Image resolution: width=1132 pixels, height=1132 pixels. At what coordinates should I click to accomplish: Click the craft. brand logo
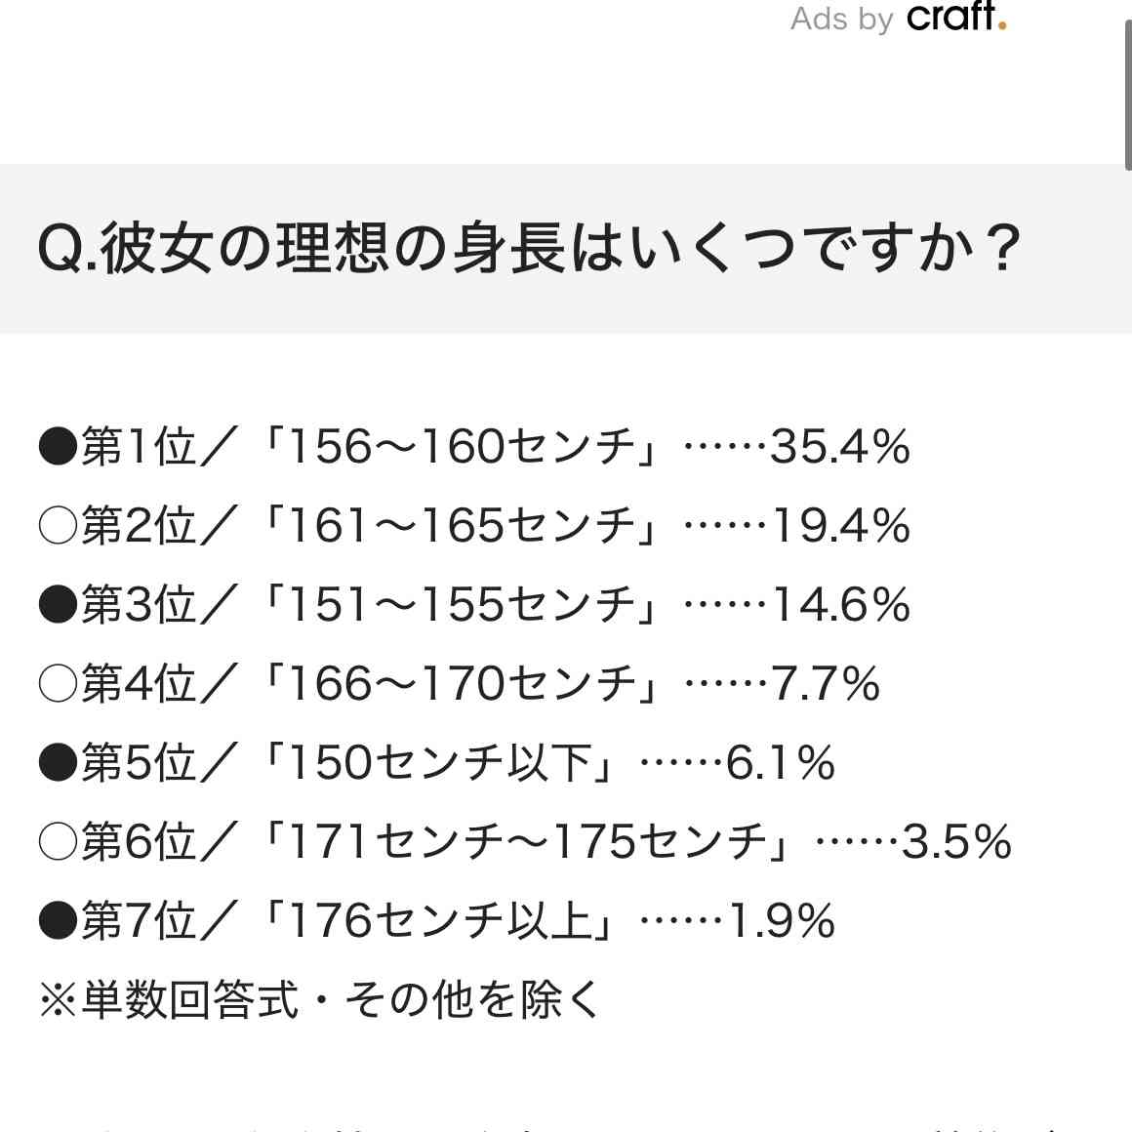pyautogui.click(x=956, y=18)
